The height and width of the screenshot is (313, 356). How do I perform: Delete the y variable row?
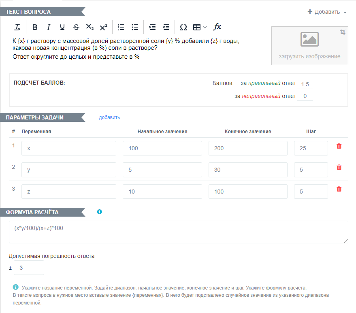(x=339, y=168)
